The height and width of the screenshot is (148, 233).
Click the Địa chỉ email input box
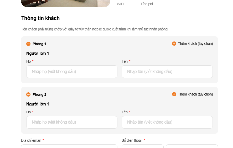(69, 146)
